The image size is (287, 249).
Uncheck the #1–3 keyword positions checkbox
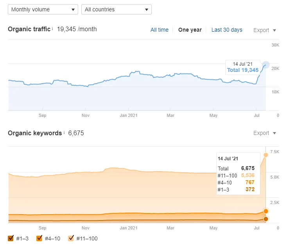click(11, 238)
